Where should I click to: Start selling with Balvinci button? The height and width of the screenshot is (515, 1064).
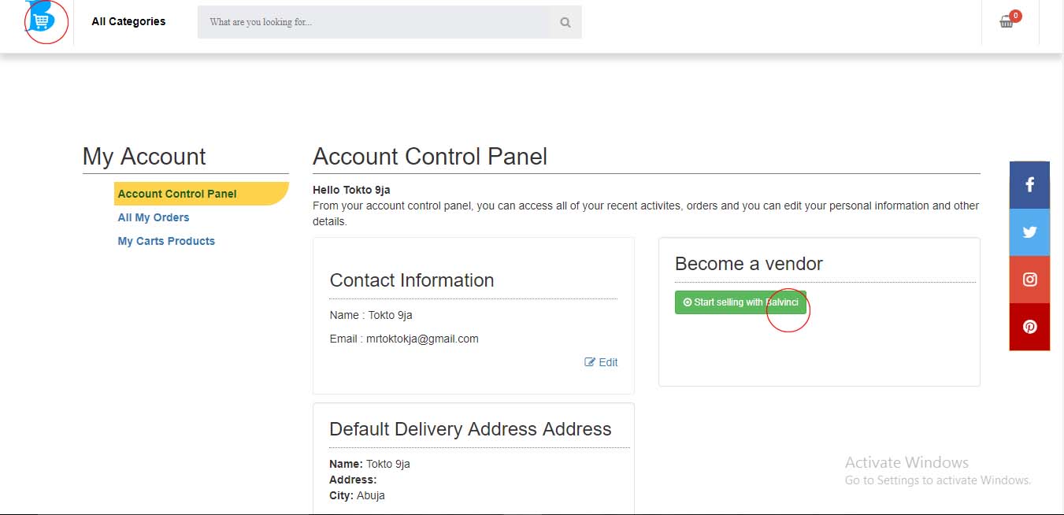[740, 302]
